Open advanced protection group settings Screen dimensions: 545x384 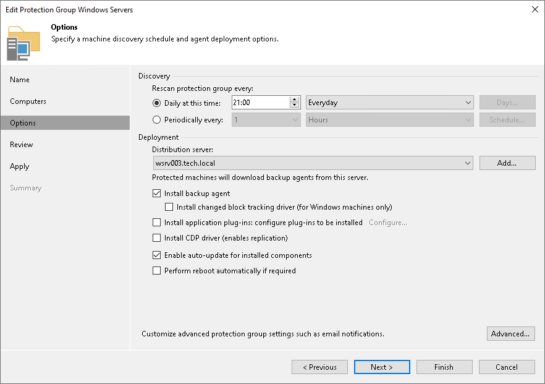510,333
